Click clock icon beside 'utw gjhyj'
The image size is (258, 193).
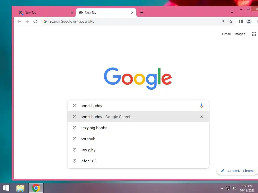point(75,150)
